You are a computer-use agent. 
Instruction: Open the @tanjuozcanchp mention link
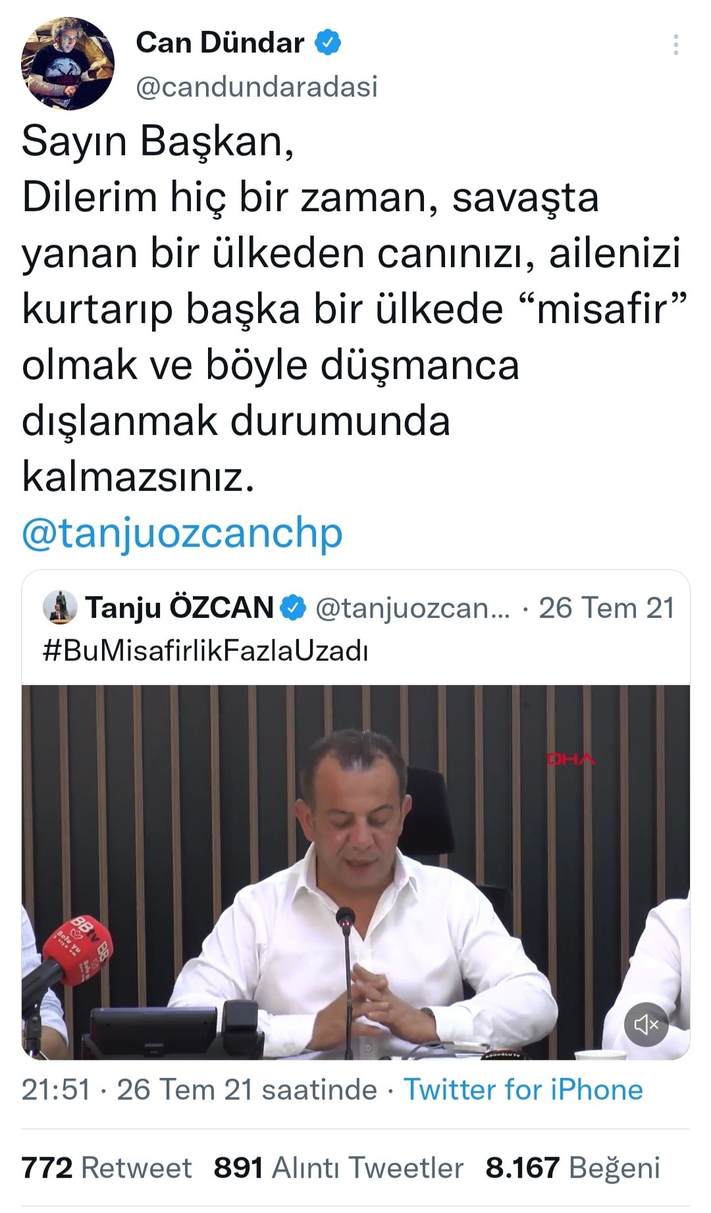click(x=182, y=533)
